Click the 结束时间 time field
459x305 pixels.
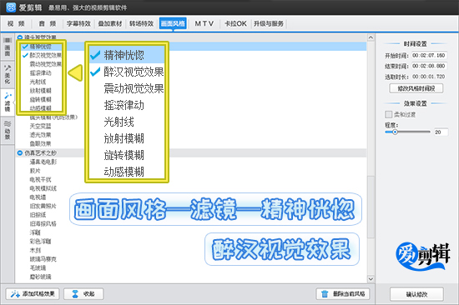429,66
